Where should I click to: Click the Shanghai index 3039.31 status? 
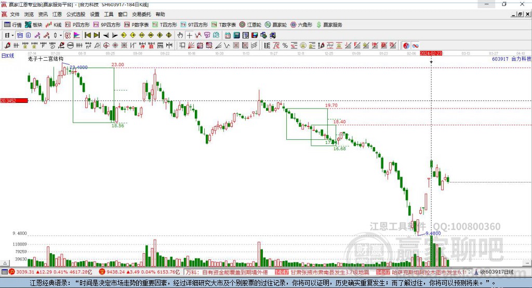[x=50, y=272]
